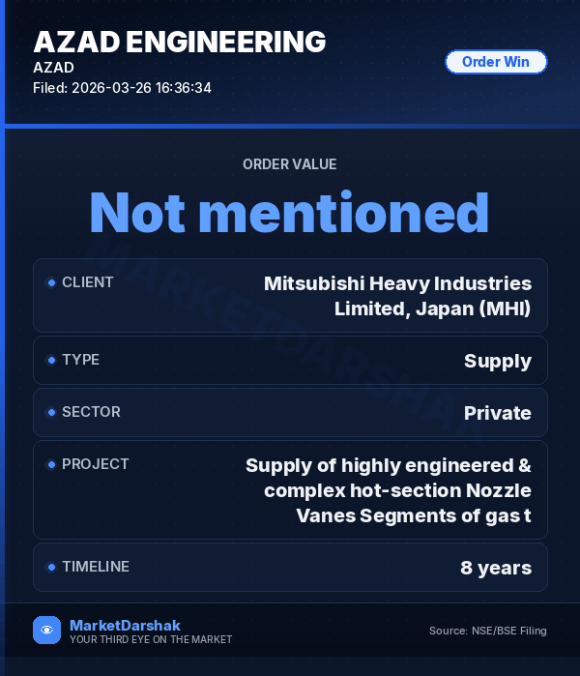Click the bullet dot beside TIMELINE

[51, 567]
